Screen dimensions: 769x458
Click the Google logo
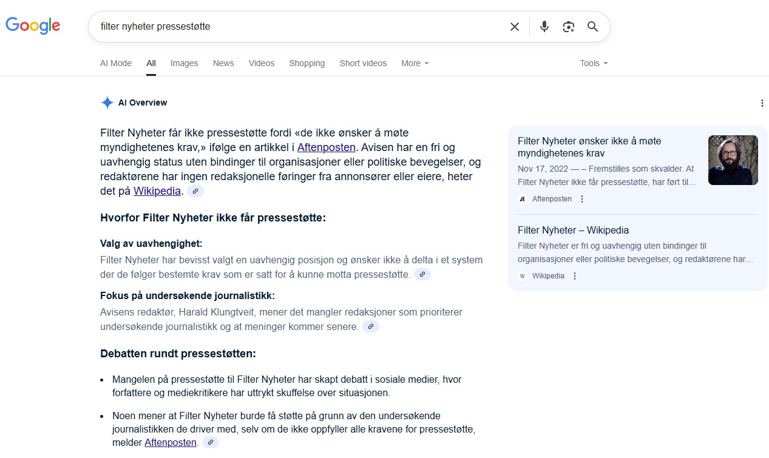pos(33,25)
